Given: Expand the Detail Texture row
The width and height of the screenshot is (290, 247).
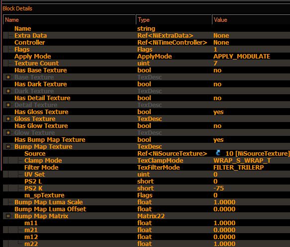Looking at the screenshot, I should 8,105.
